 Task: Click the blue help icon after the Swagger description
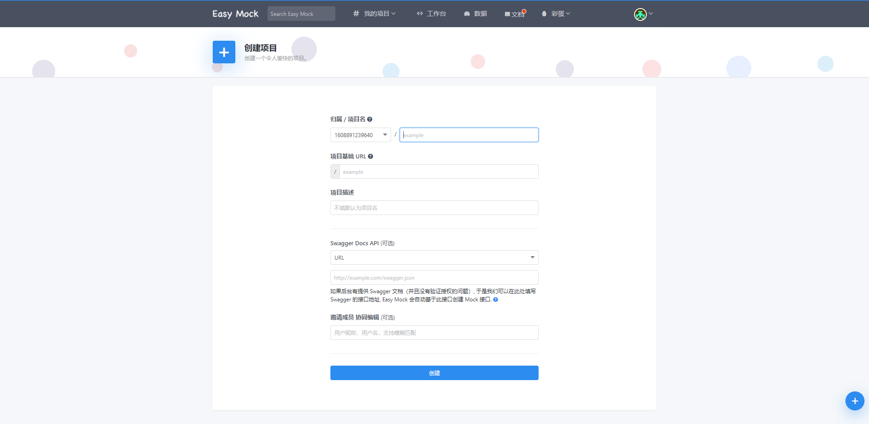[496, 300]
